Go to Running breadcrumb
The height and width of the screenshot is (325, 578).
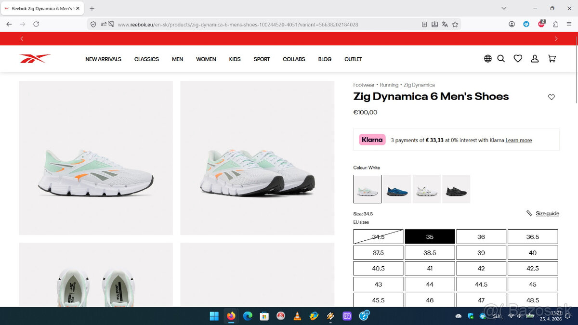[389, 85]
